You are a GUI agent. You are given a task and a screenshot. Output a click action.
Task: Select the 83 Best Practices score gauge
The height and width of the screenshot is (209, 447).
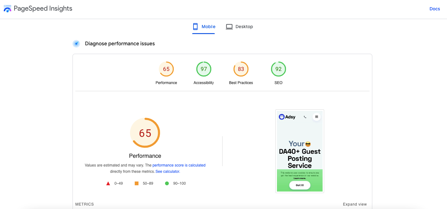pos(241,69)
